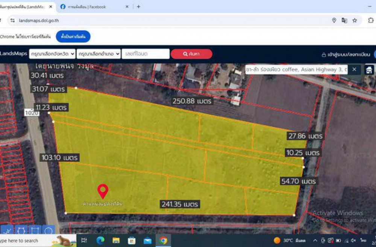Open Task View on the taskbar
This screenshot has height=247, width=376.
[x=84, y=241]
